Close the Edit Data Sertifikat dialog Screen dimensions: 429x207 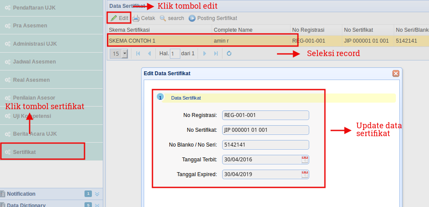[x=395, y=73]
